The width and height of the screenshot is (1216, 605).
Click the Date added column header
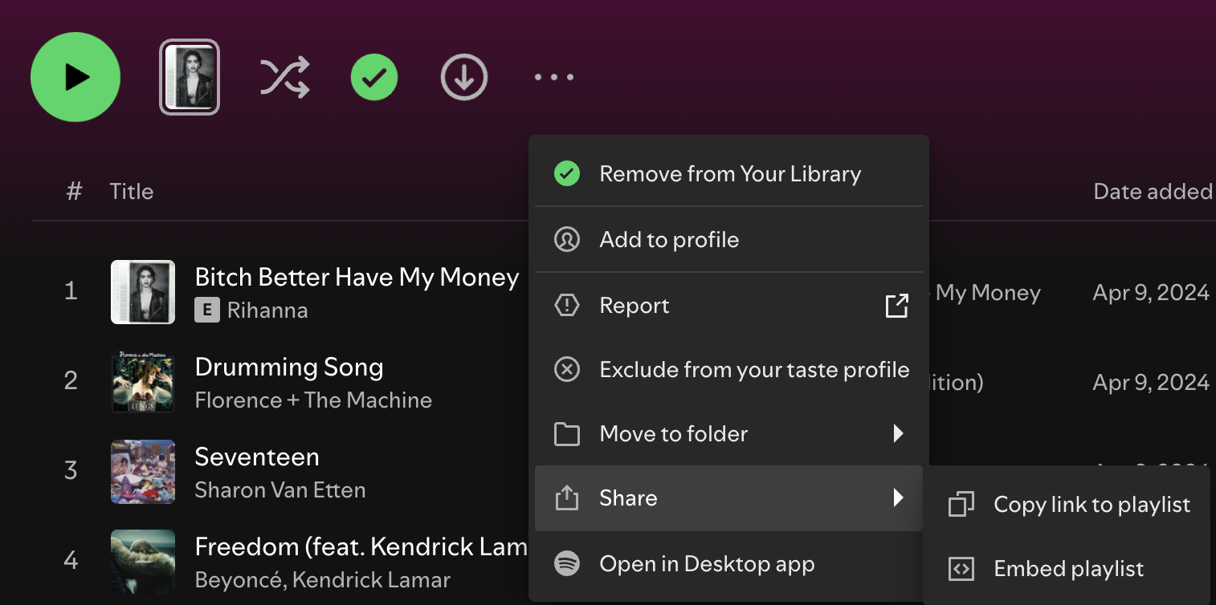(1153, 192)
